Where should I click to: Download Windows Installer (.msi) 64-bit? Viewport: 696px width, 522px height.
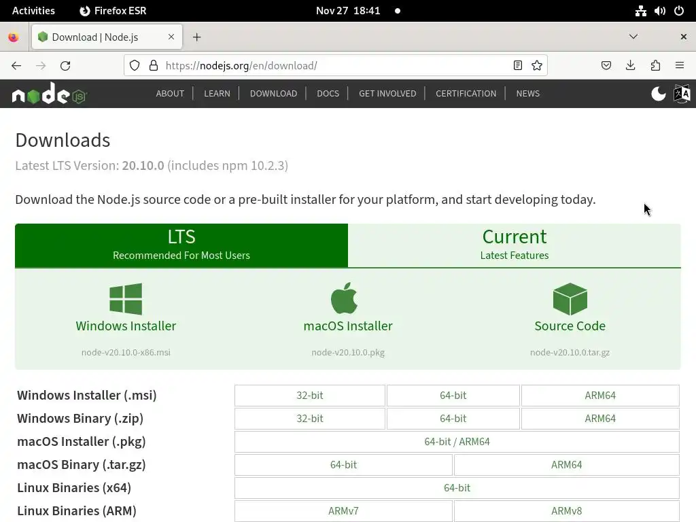click(x=453, y=396)
